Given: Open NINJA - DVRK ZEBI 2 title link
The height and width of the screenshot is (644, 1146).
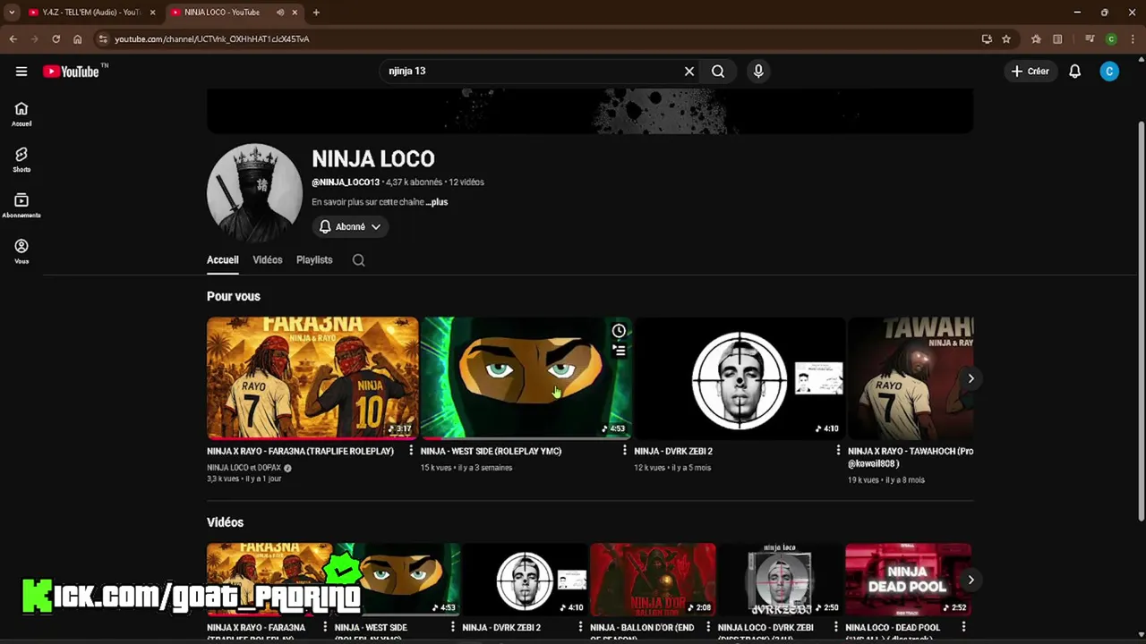Looking at the screenshot, I should pos(673,452).
